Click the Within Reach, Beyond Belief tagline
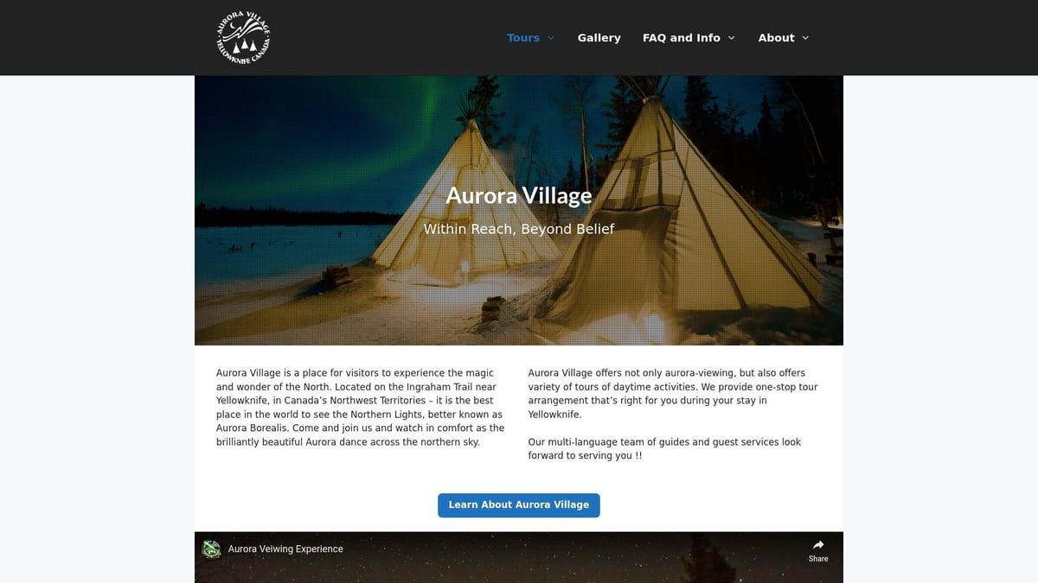Viewport: 1038px width, 583px height. pos(519,229)
